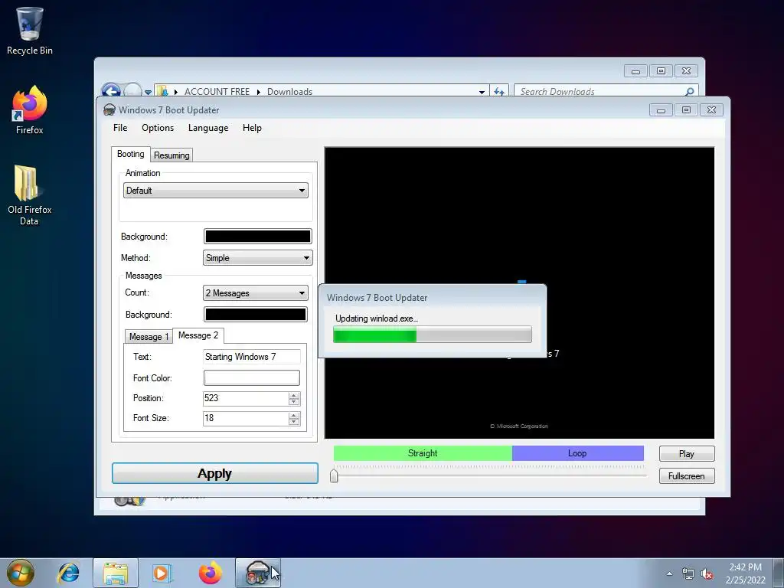
Task: Select the Message 2 tab
Action: (x=198, y=335)
